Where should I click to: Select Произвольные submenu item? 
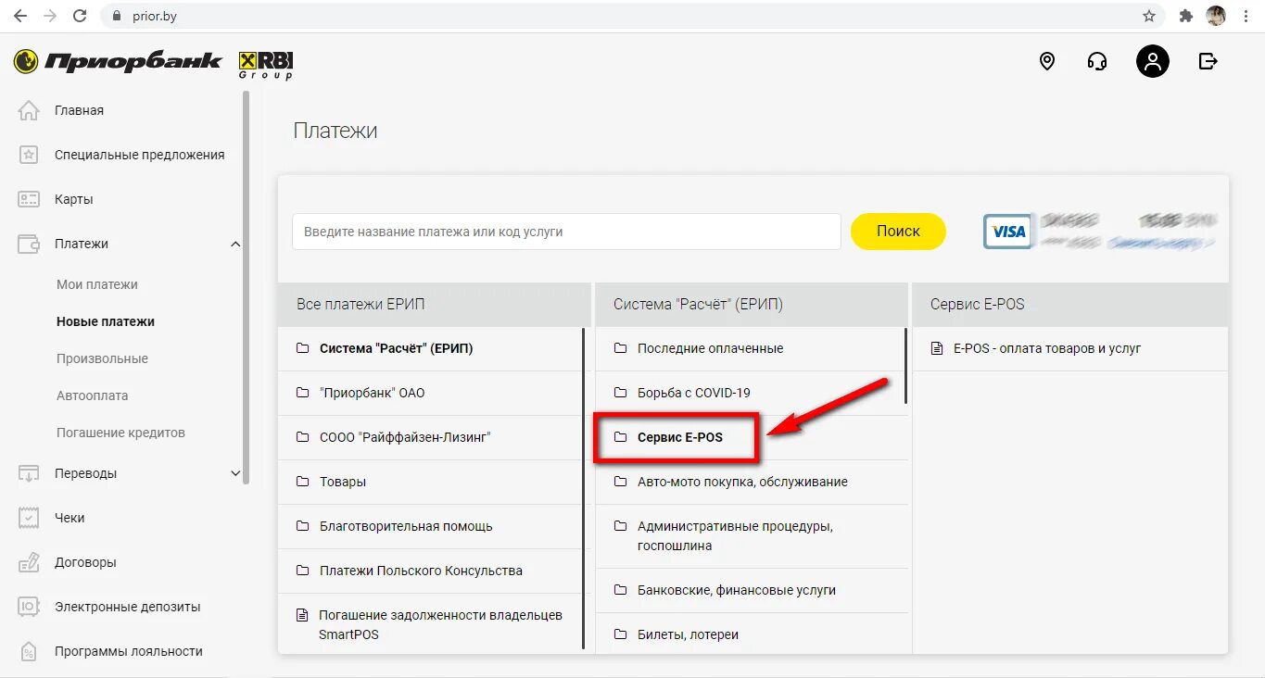tap(102, 358)
